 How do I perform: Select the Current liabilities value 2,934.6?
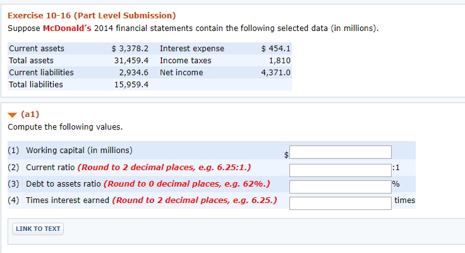[x=133, y=73]
